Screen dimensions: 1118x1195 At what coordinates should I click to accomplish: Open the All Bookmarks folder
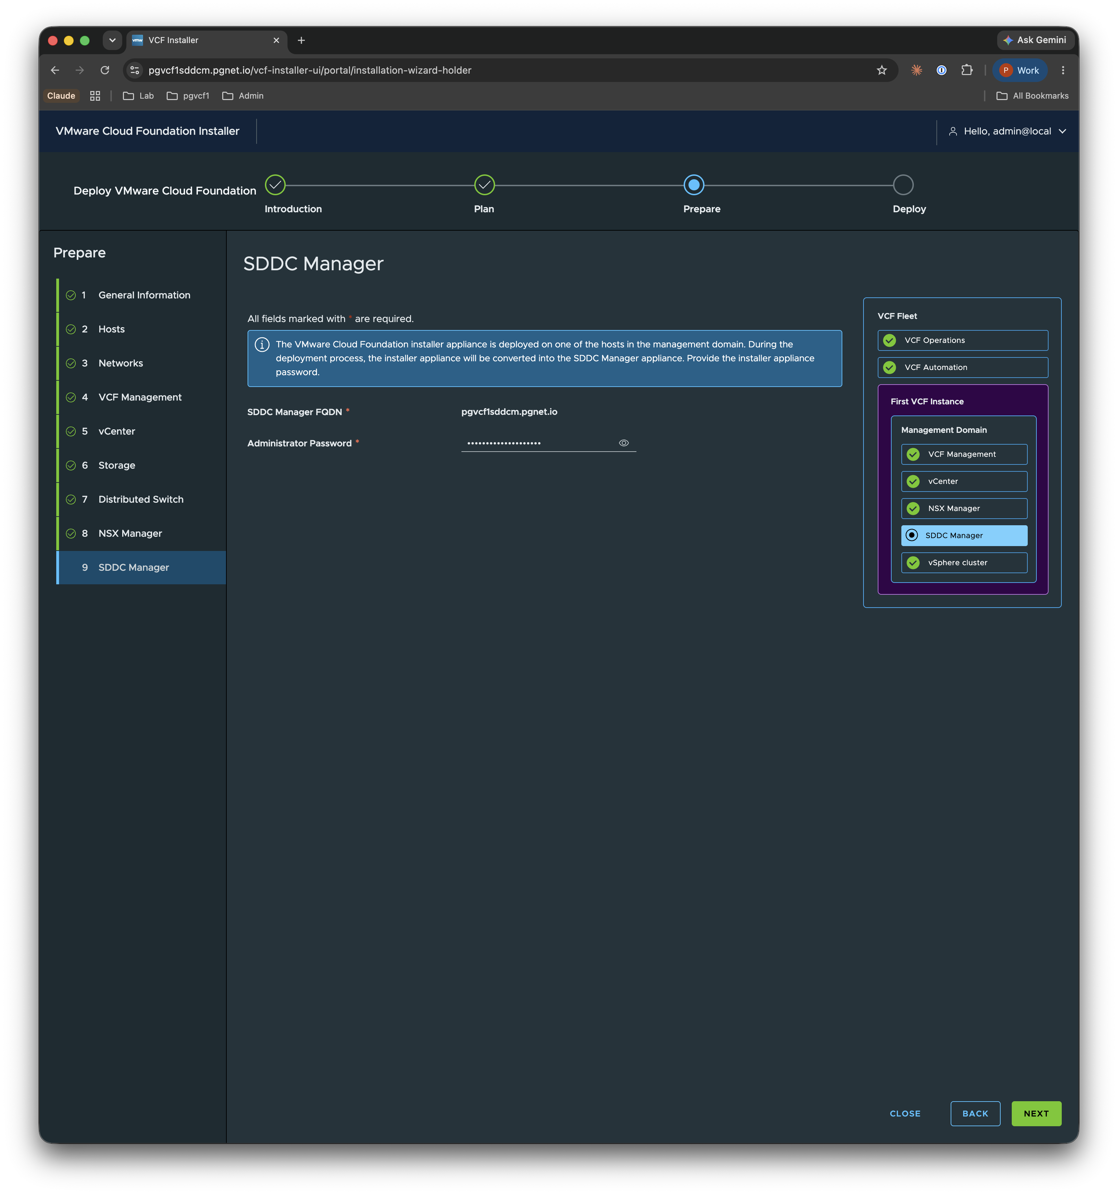pyautogui.click(x=1032, y=96)
